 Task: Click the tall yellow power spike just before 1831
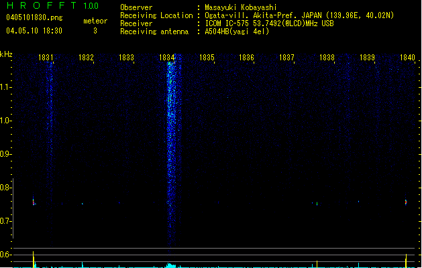coord(34,259)
